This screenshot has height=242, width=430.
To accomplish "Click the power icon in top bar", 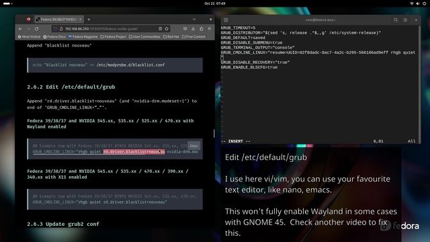I will point(424,3).
